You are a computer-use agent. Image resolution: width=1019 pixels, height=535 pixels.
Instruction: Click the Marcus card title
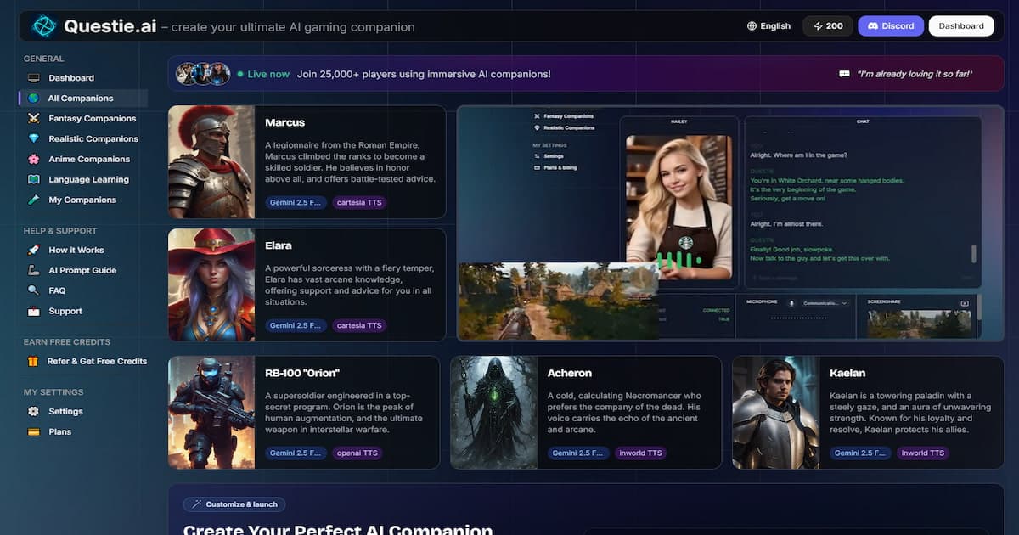tap(284, 122)
